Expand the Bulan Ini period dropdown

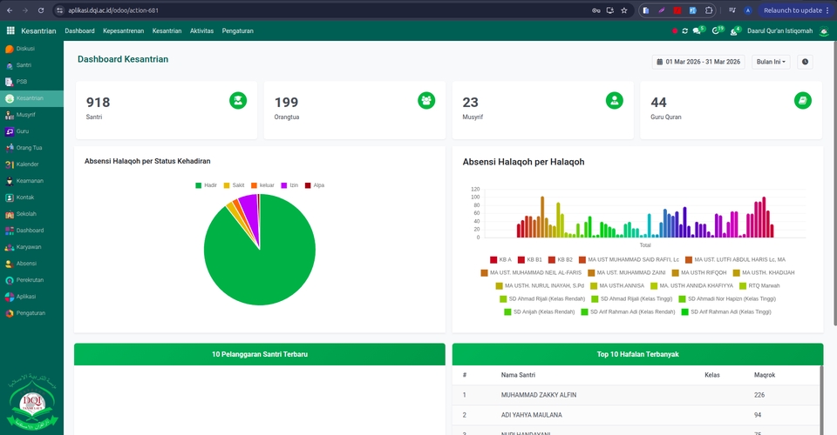(771, 62)
